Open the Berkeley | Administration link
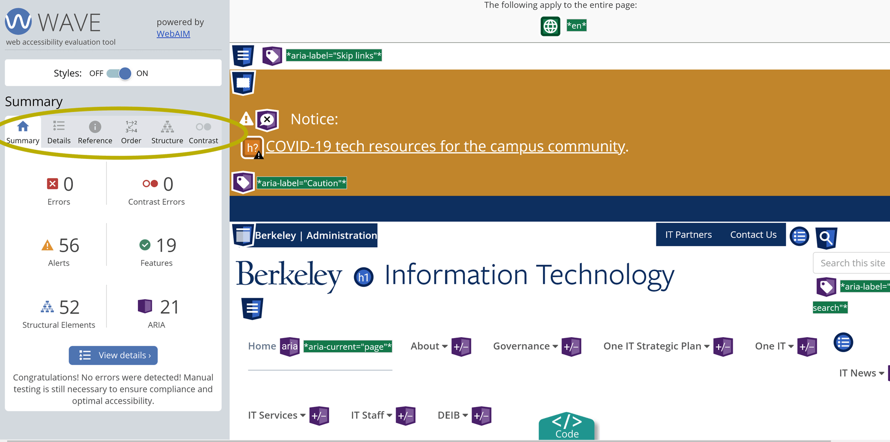The width and height of the screenshot is (890, 442). click(x=316, y=235)
